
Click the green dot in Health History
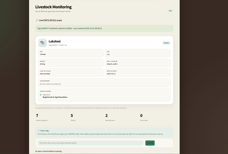pos(41,95)
